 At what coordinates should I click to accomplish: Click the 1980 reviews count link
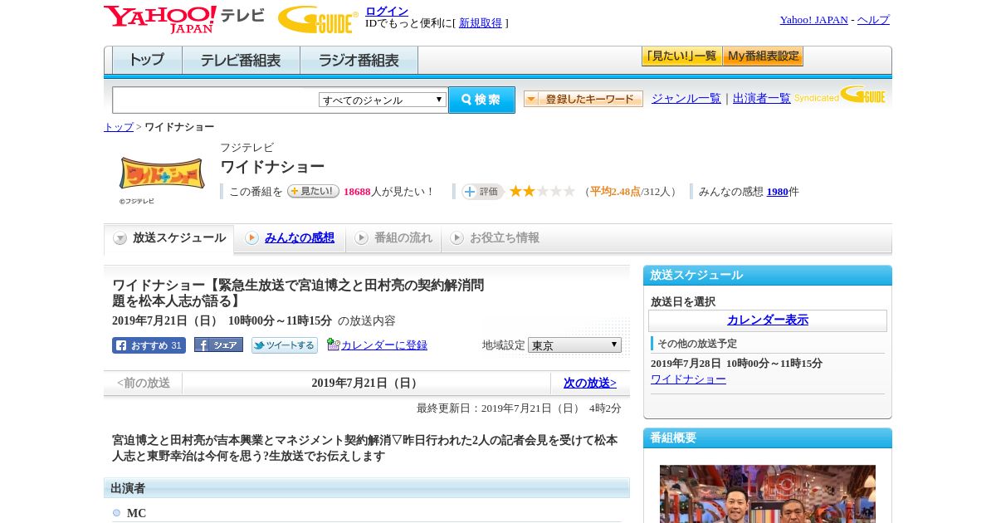tap(778, 192)
